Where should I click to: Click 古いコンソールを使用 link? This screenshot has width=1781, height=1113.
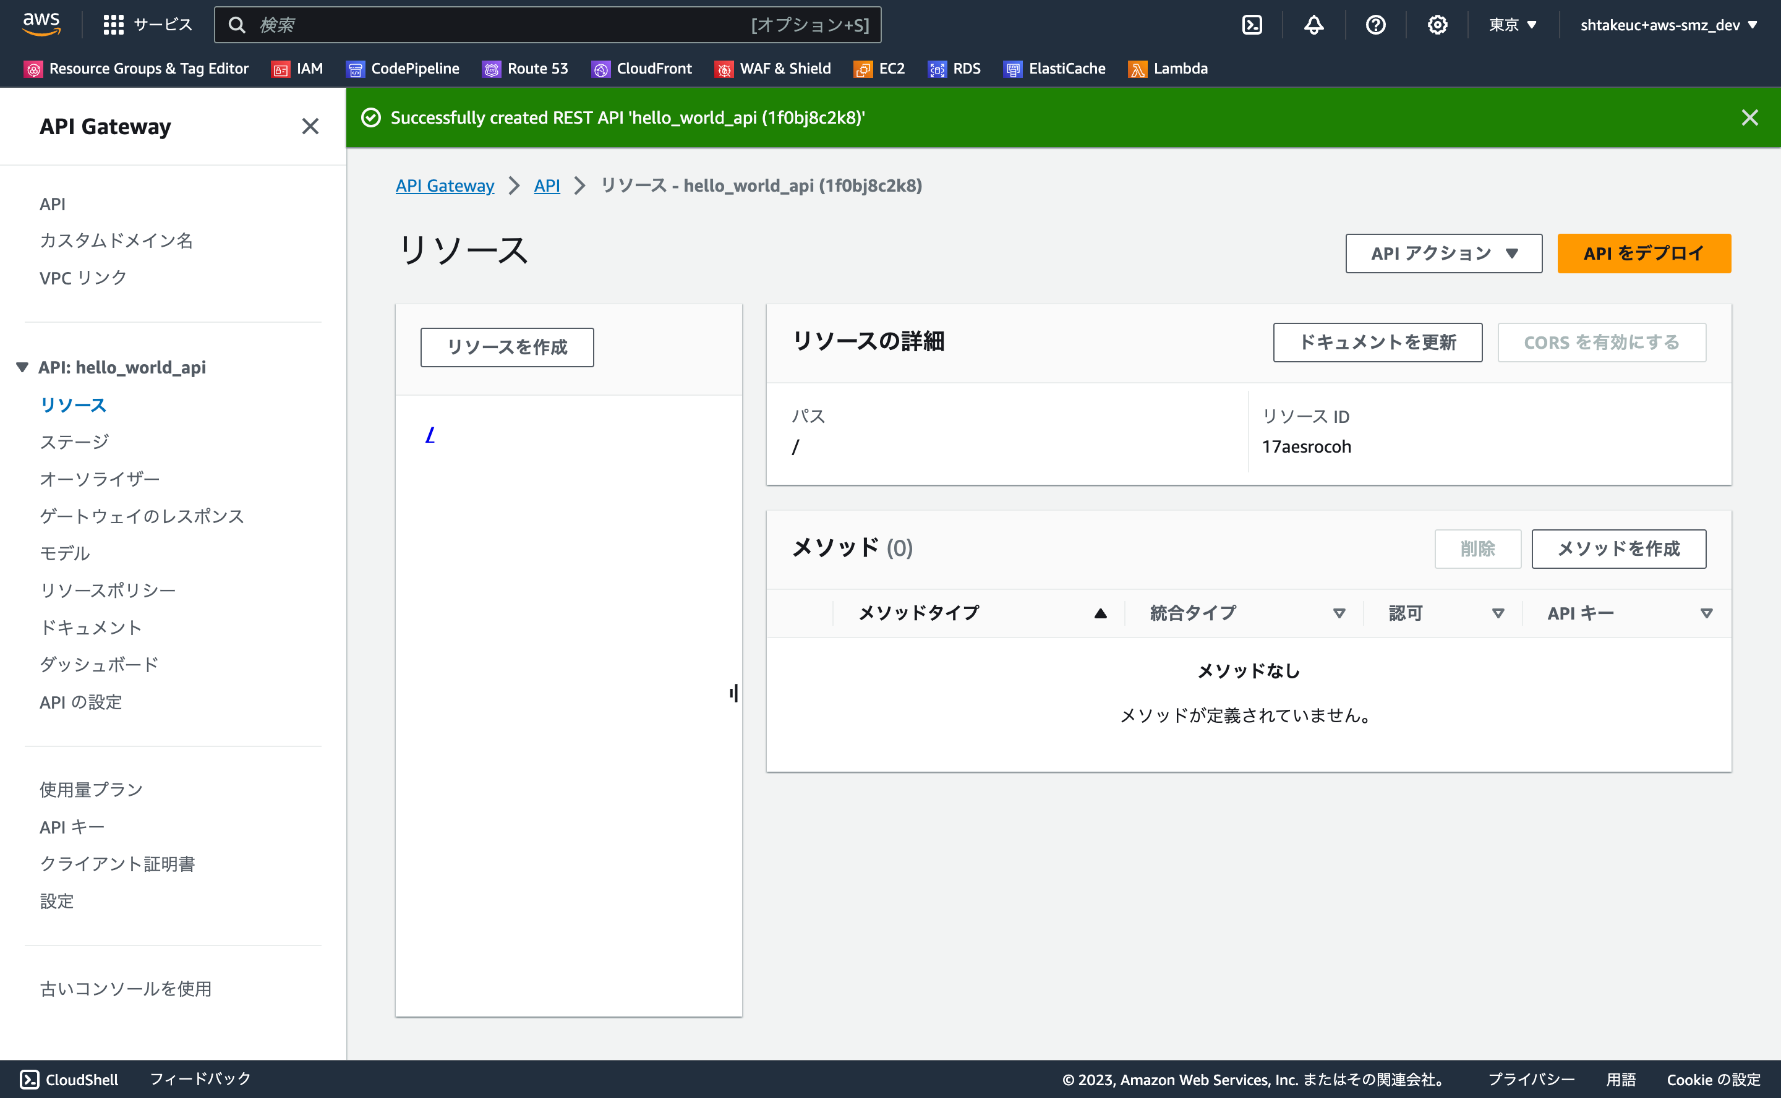(126, 989)
